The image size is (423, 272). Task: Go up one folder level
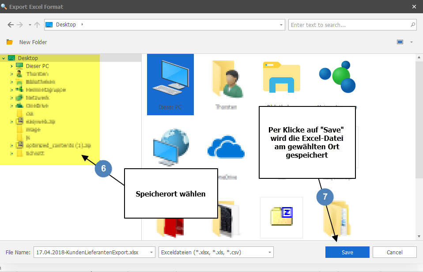(37, 25)
